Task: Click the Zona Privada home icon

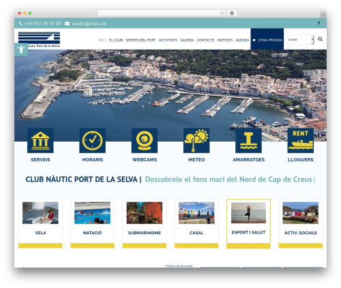Action: 254,40
